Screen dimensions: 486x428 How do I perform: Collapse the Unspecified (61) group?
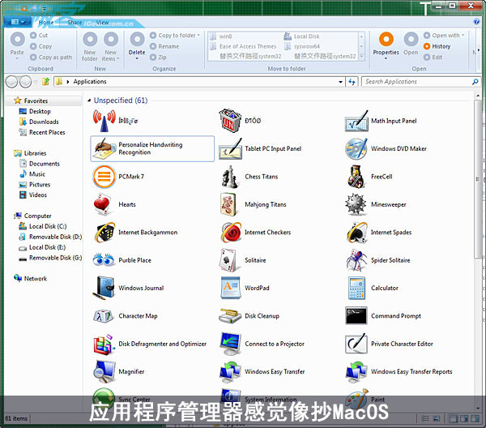pyautogui.click(x=89, y=101)
